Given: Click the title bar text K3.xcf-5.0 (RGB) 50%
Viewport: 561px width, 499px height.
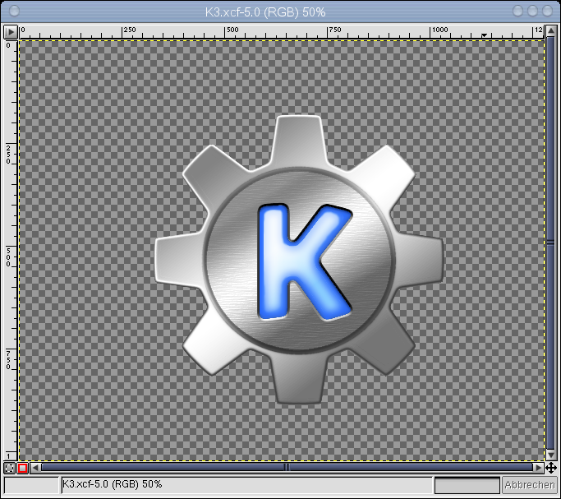Looking at the screenshot, I should (265, 12).
